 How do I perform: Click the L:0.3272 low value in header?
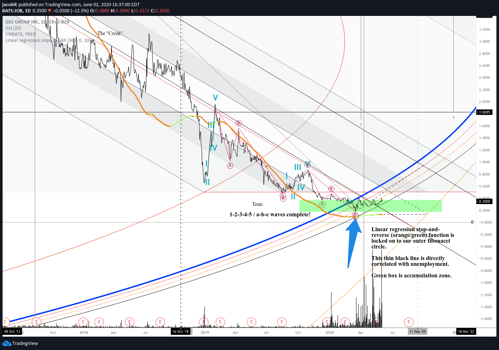140,11
